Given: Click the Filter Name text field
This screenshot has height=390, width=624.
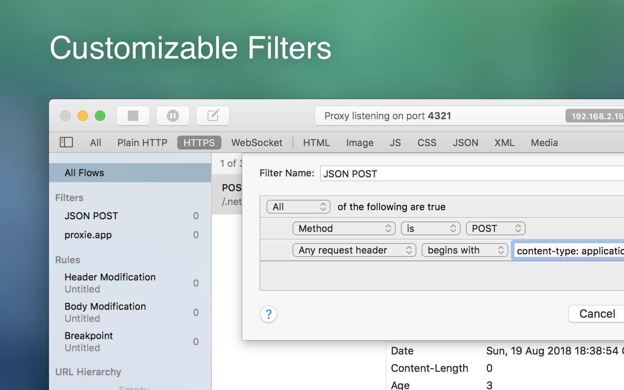Looking at the screenshot, I should click(x=472, y=173).
